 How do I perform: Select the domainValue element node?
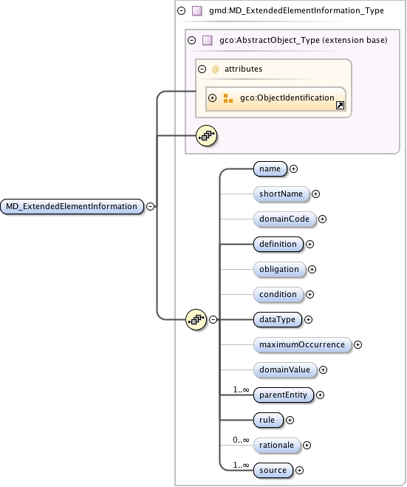285,369
